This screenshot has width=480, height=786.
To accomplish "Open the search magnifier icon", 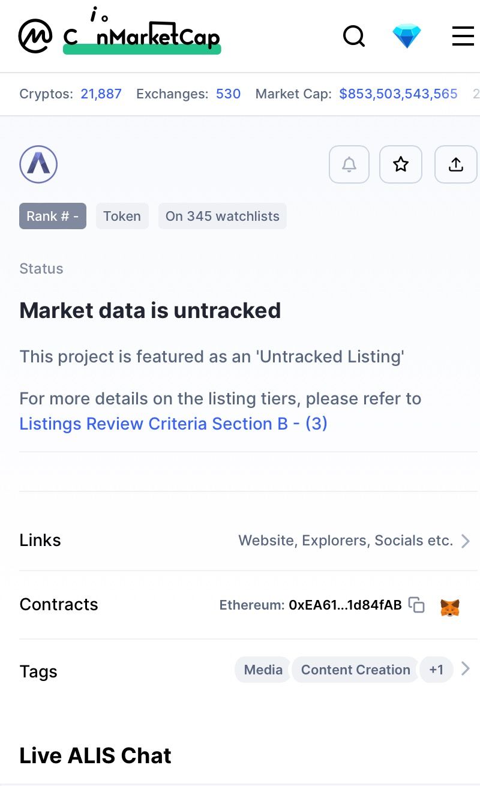I will pos(353,37).
